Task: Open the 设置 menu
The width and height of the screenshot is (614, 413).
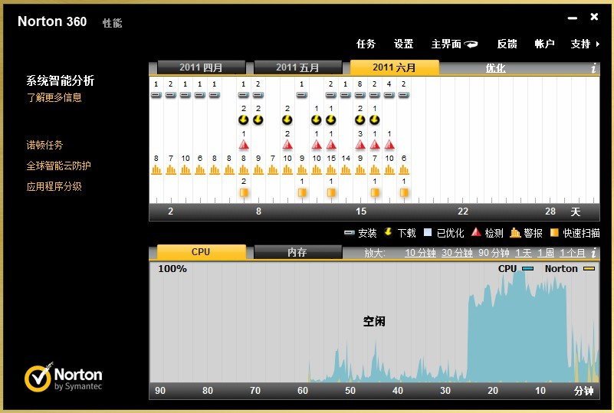Action: tap(403, 44)
